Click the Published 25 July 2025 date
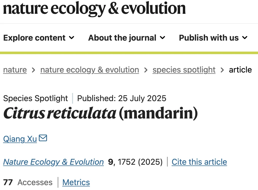 point(122,98)
